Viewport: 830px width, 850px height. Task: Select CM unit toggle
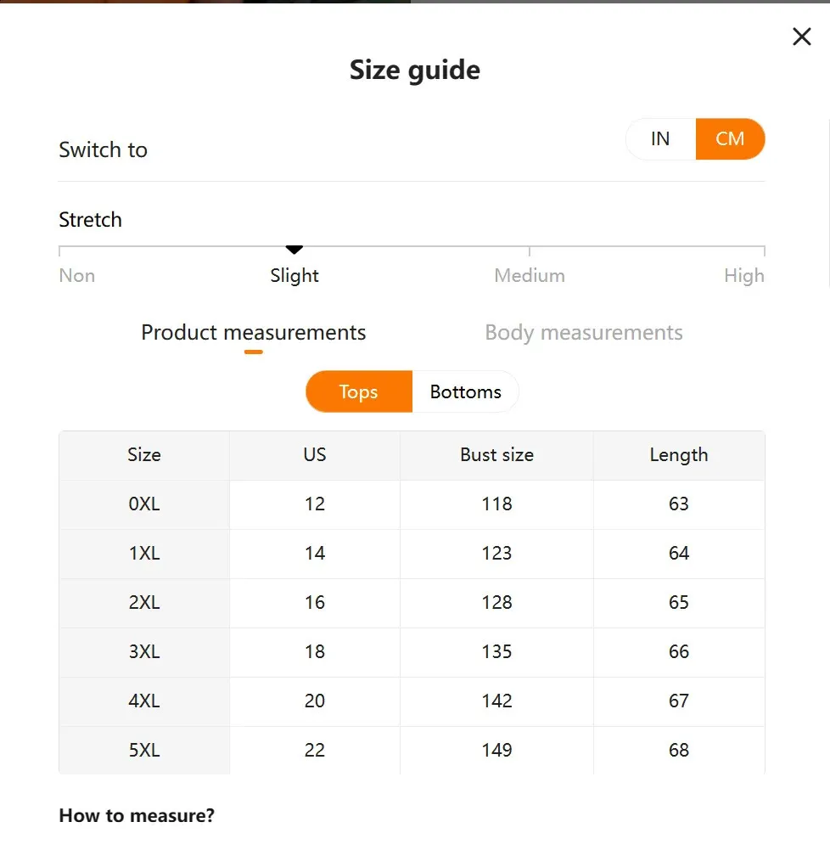pyautogui.click(x=730, y=139)
